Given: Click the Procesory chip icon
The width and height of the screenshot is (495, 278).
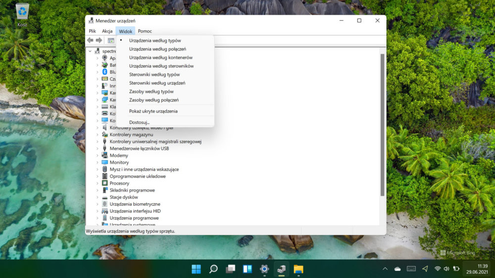Looking at the screenshot, I should (x=105, y=183).
